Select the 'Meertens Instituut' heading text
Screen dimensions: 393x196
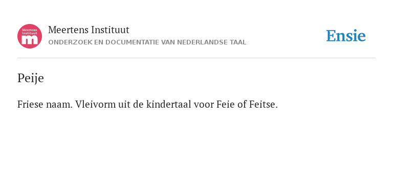tap(89, 30)
